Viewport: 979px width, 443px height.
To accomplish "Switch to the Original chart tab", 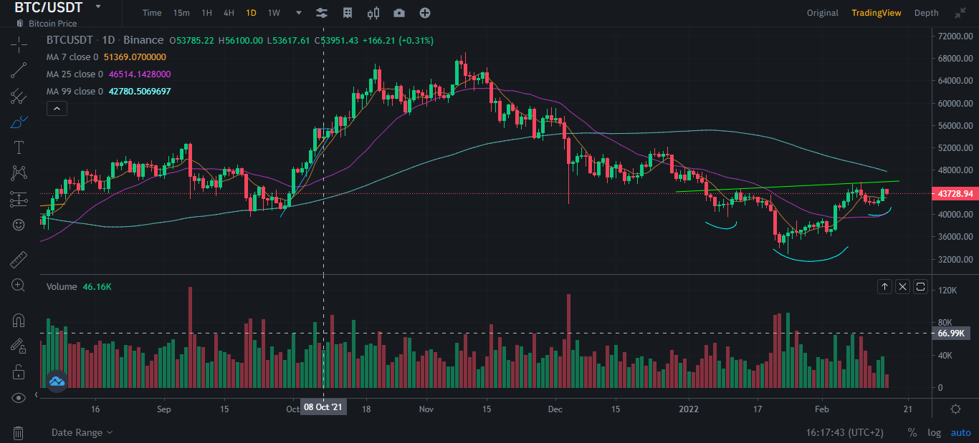I will (x=822, y=13).
